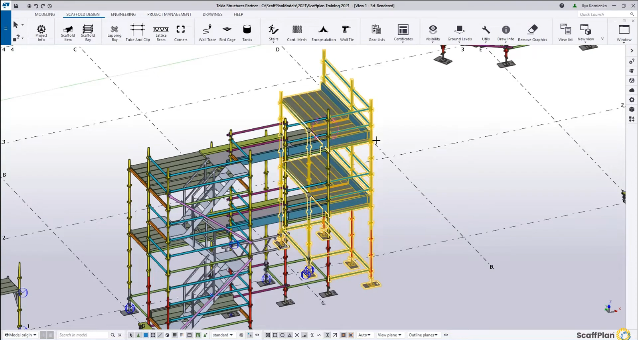Click into the Search in model field

[x=83, y=335]
